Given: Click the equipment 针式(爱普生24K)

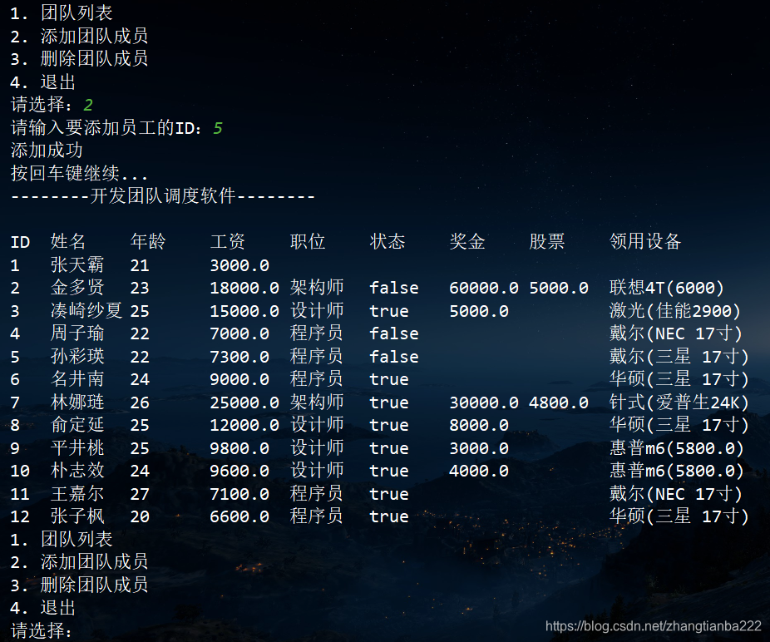Looking at the screenshot, I should coord(679,402).
